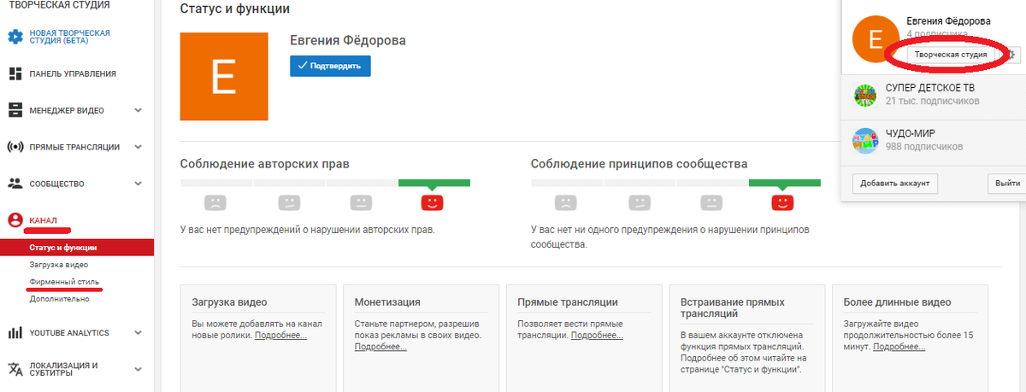Click the Творческая студия button
The image size is (1026, 392).
951,54
